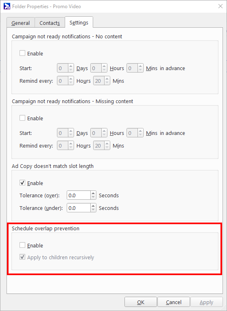The image size is (227, 311).
Task: Click the Cancel button
Action: [x=174, y=302]
